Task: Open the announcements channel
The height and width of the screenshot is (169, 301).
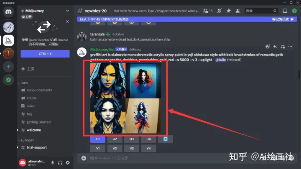Action: (39, 90)
